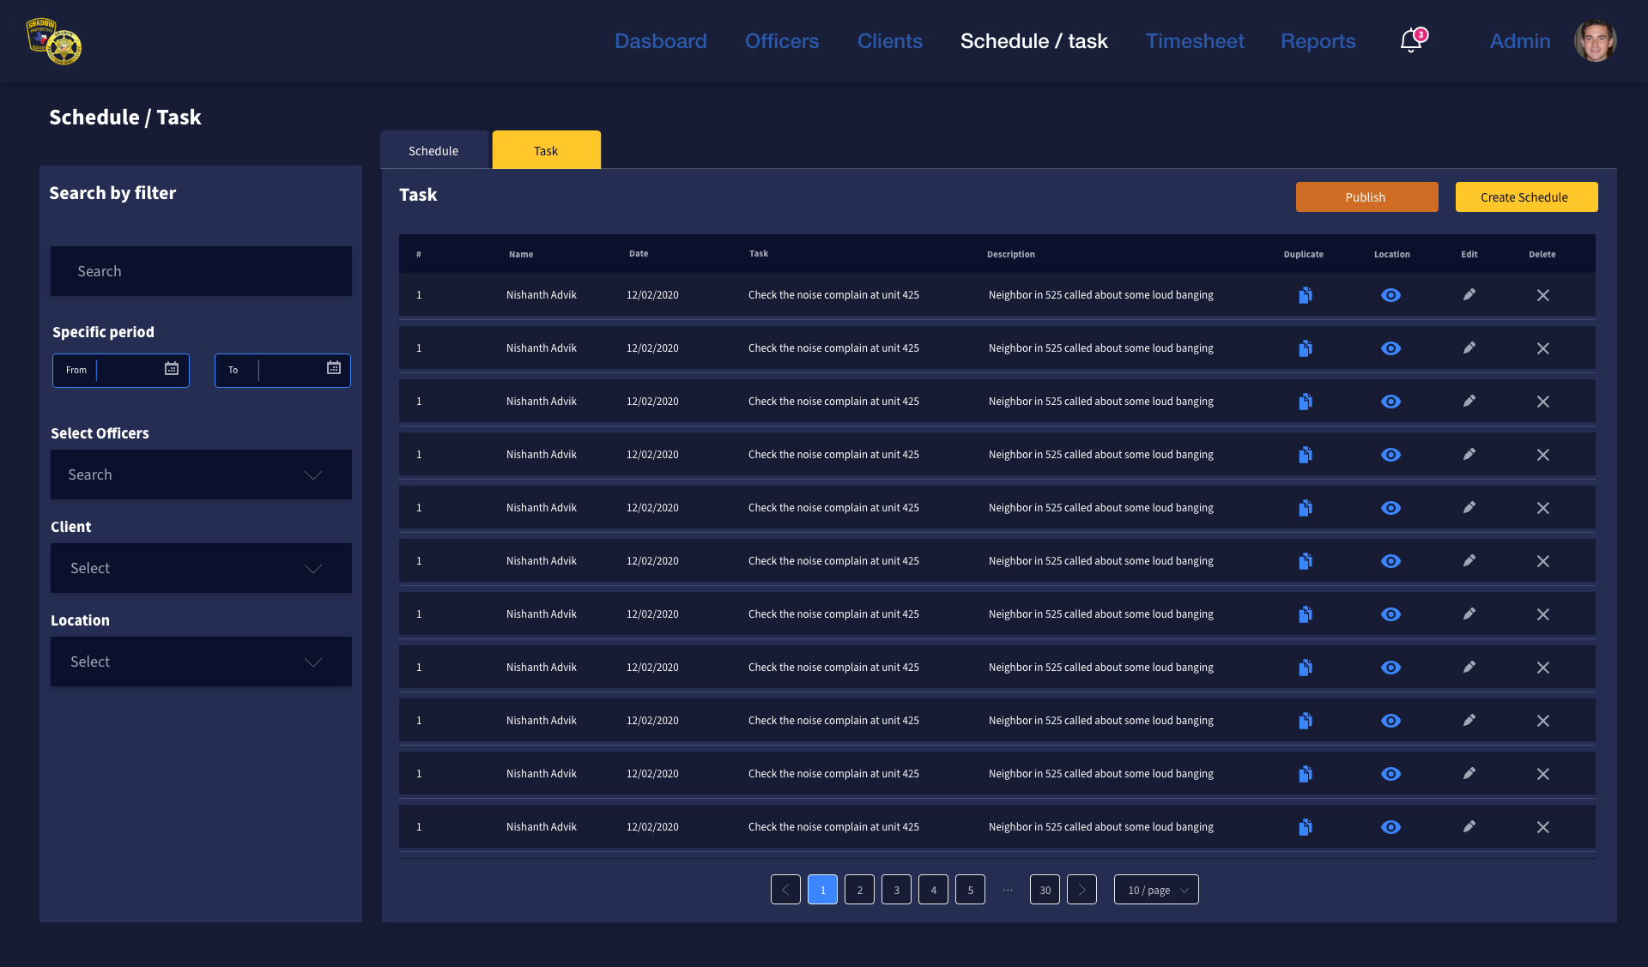Delete the third task row with X icon
The width and height of the screenshot is (1648, 967).
coord(1542,402)
